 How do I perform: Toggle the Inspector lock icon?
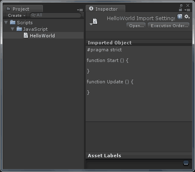point(180,9)
